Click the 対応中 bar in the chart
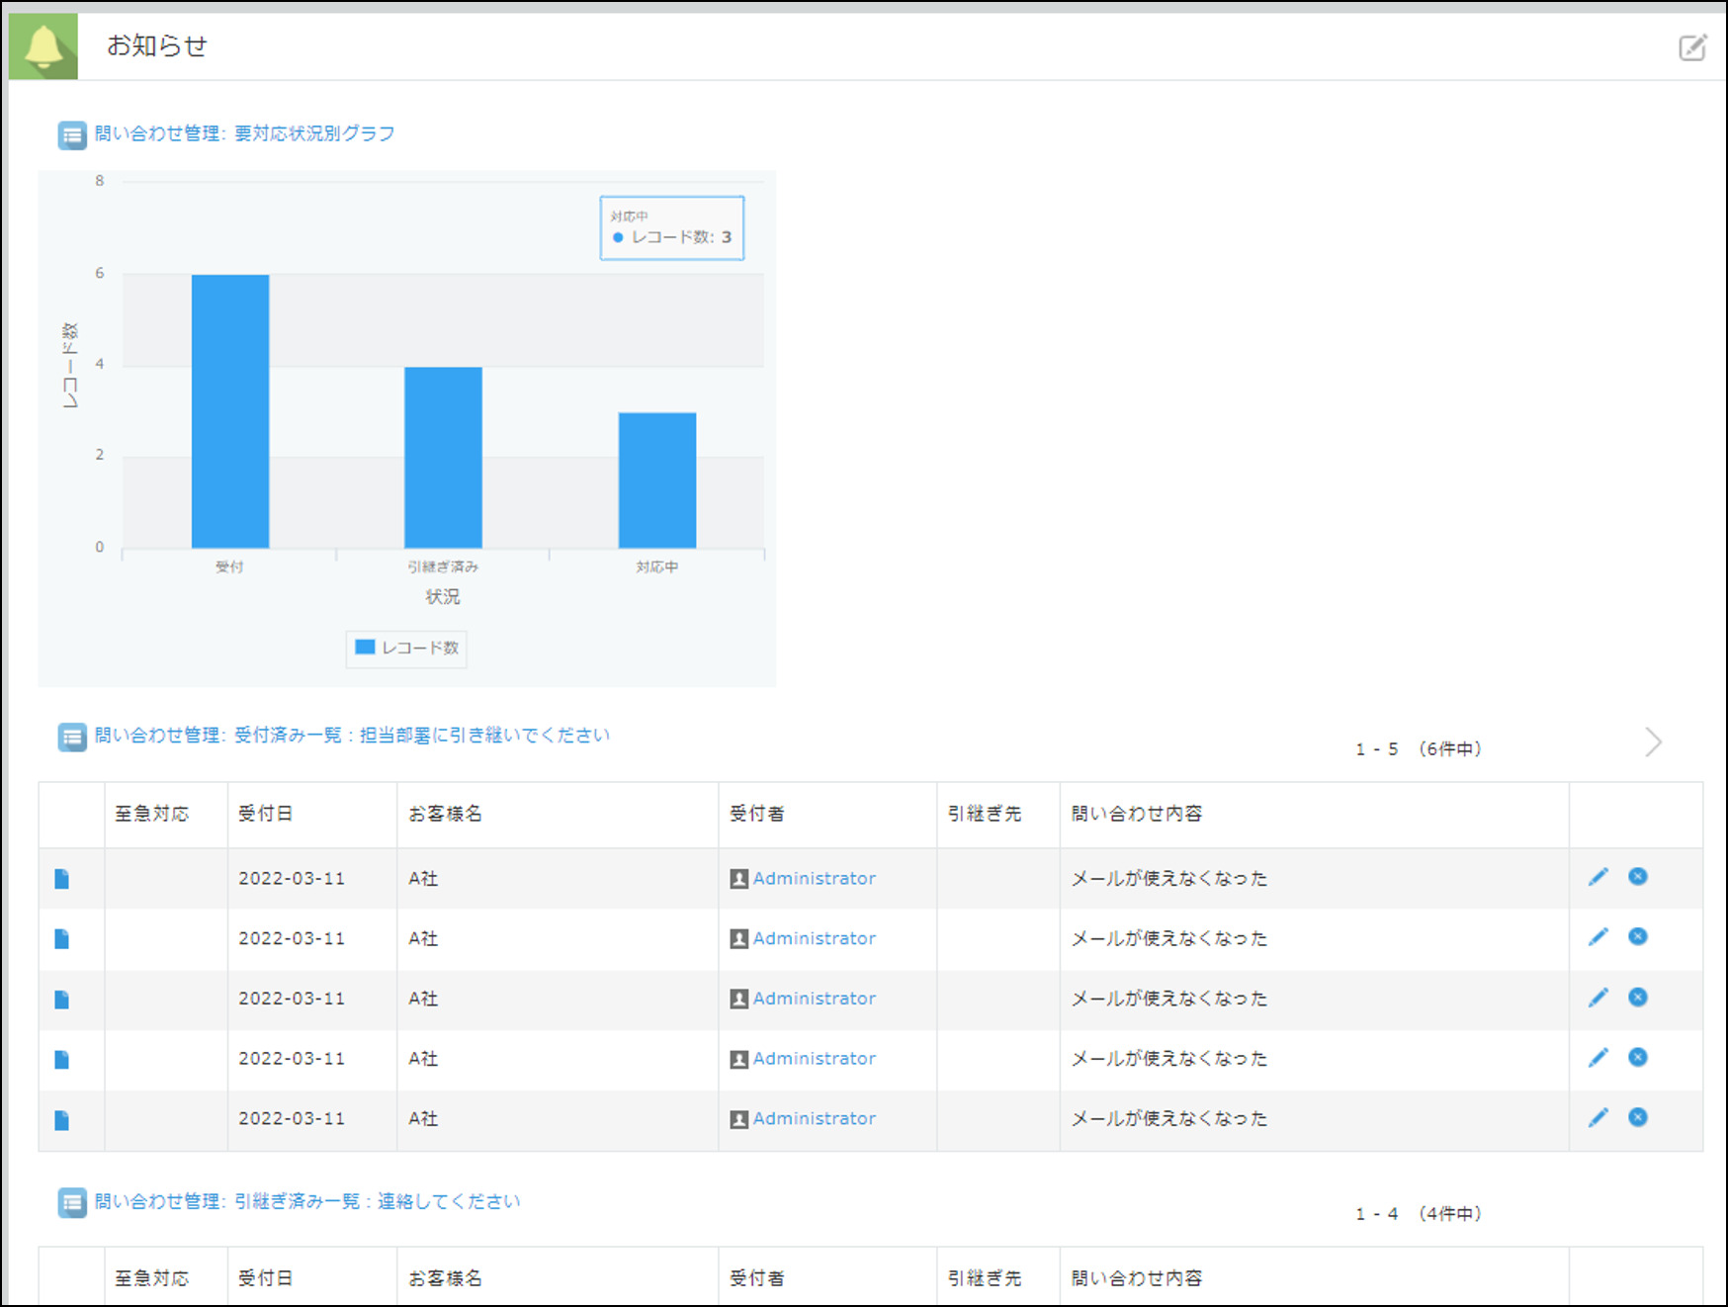Screen dimensions: 1728x1307 click(x=657, y=480)
